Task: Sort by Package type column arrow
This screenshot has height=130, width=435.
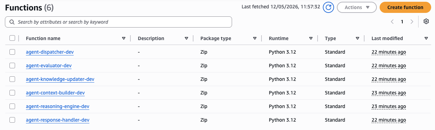Action: [x=255, y=38]
